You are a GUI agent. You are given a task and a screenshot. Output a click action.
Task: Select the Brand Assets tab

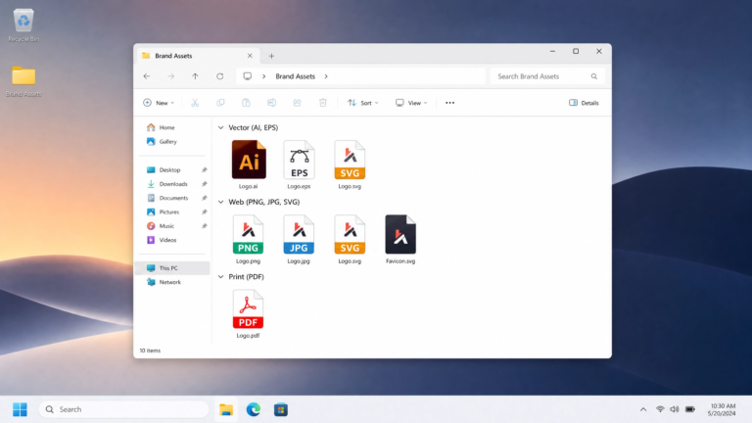[198, 56]
